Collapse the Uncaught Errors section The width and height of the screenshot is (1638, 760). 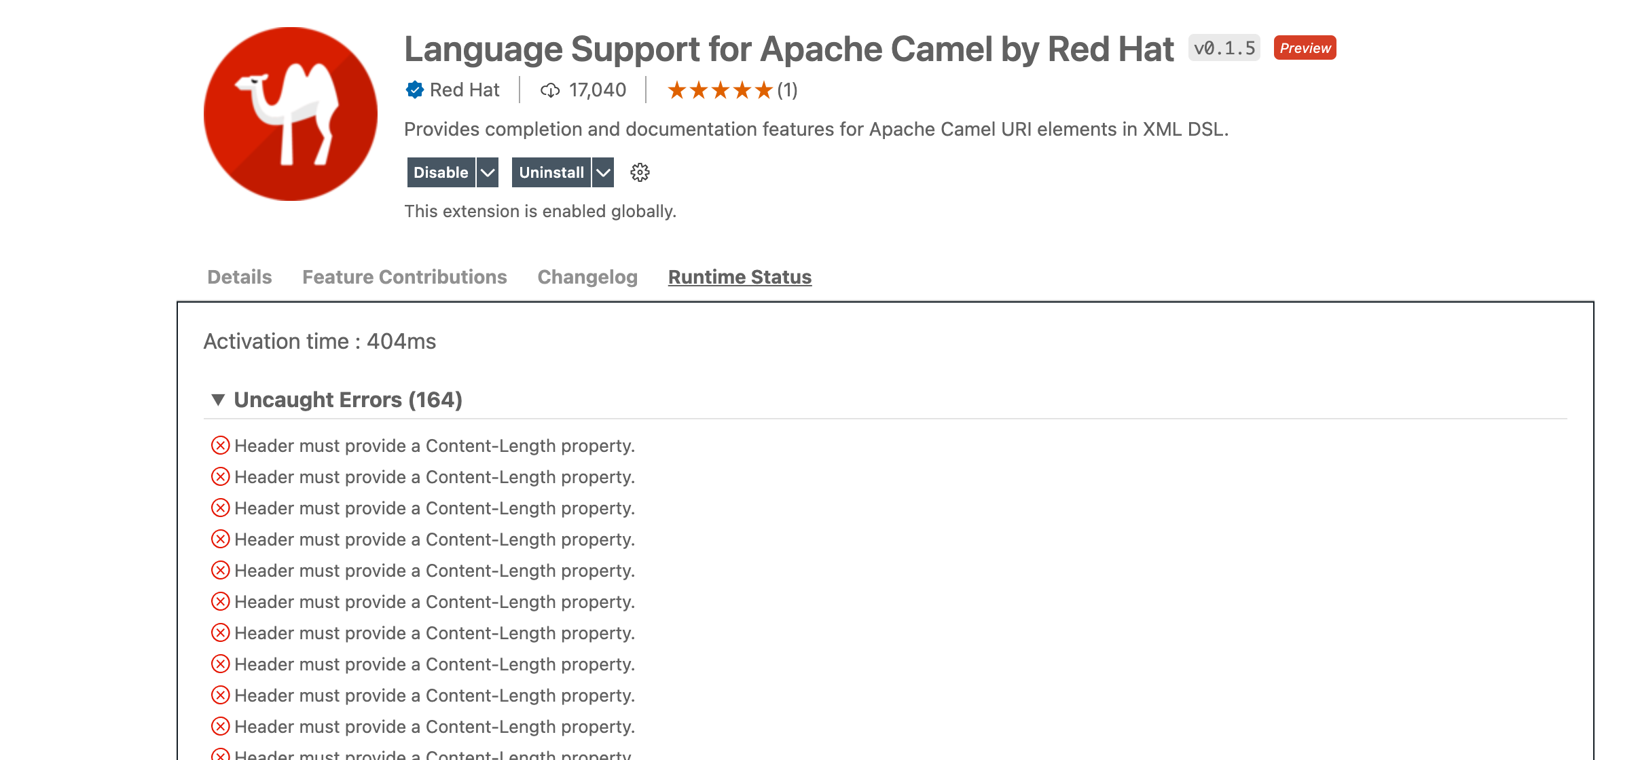(218, 400)
